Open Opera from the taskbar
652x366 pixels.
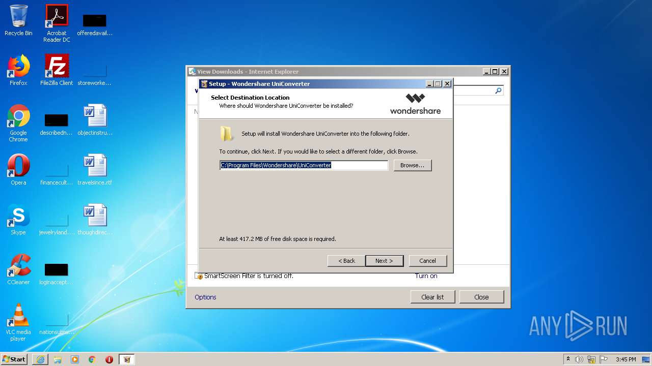pos(109,359)
